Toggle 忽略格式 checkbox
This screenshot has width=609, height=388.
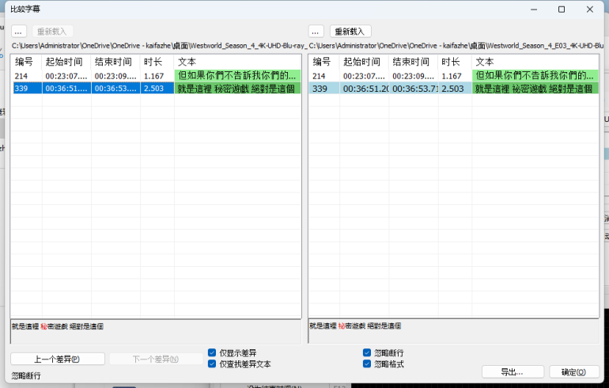tap(367, 364)
